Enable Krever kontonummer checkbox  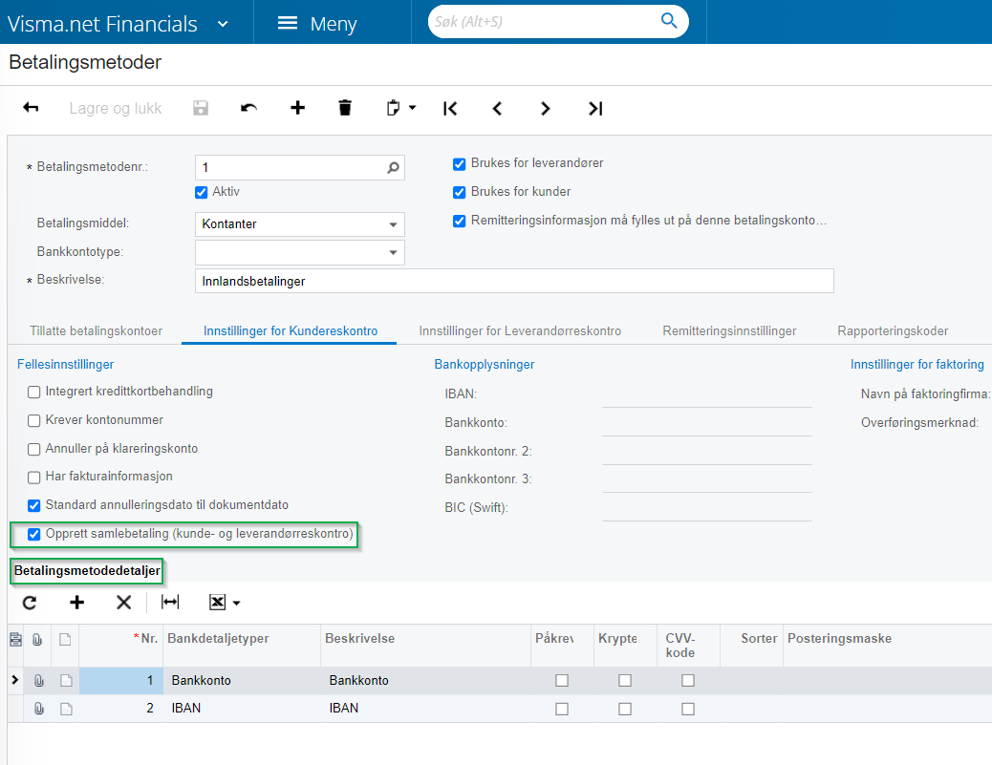tap(34, 420)
